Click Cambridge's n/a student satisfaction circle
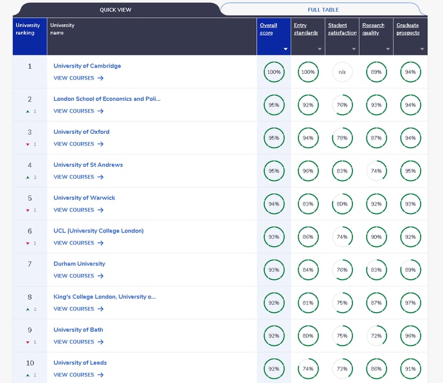 point(342,72)
